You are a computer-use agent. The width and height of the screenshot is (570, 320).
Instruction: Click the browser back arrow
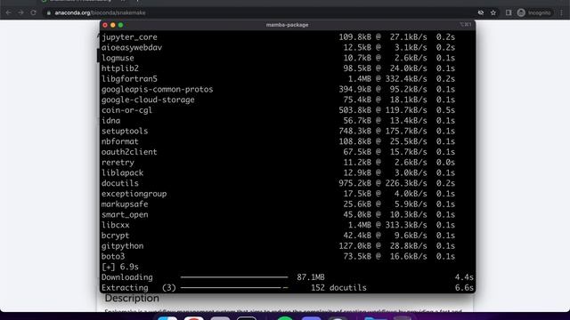[8, 12]
